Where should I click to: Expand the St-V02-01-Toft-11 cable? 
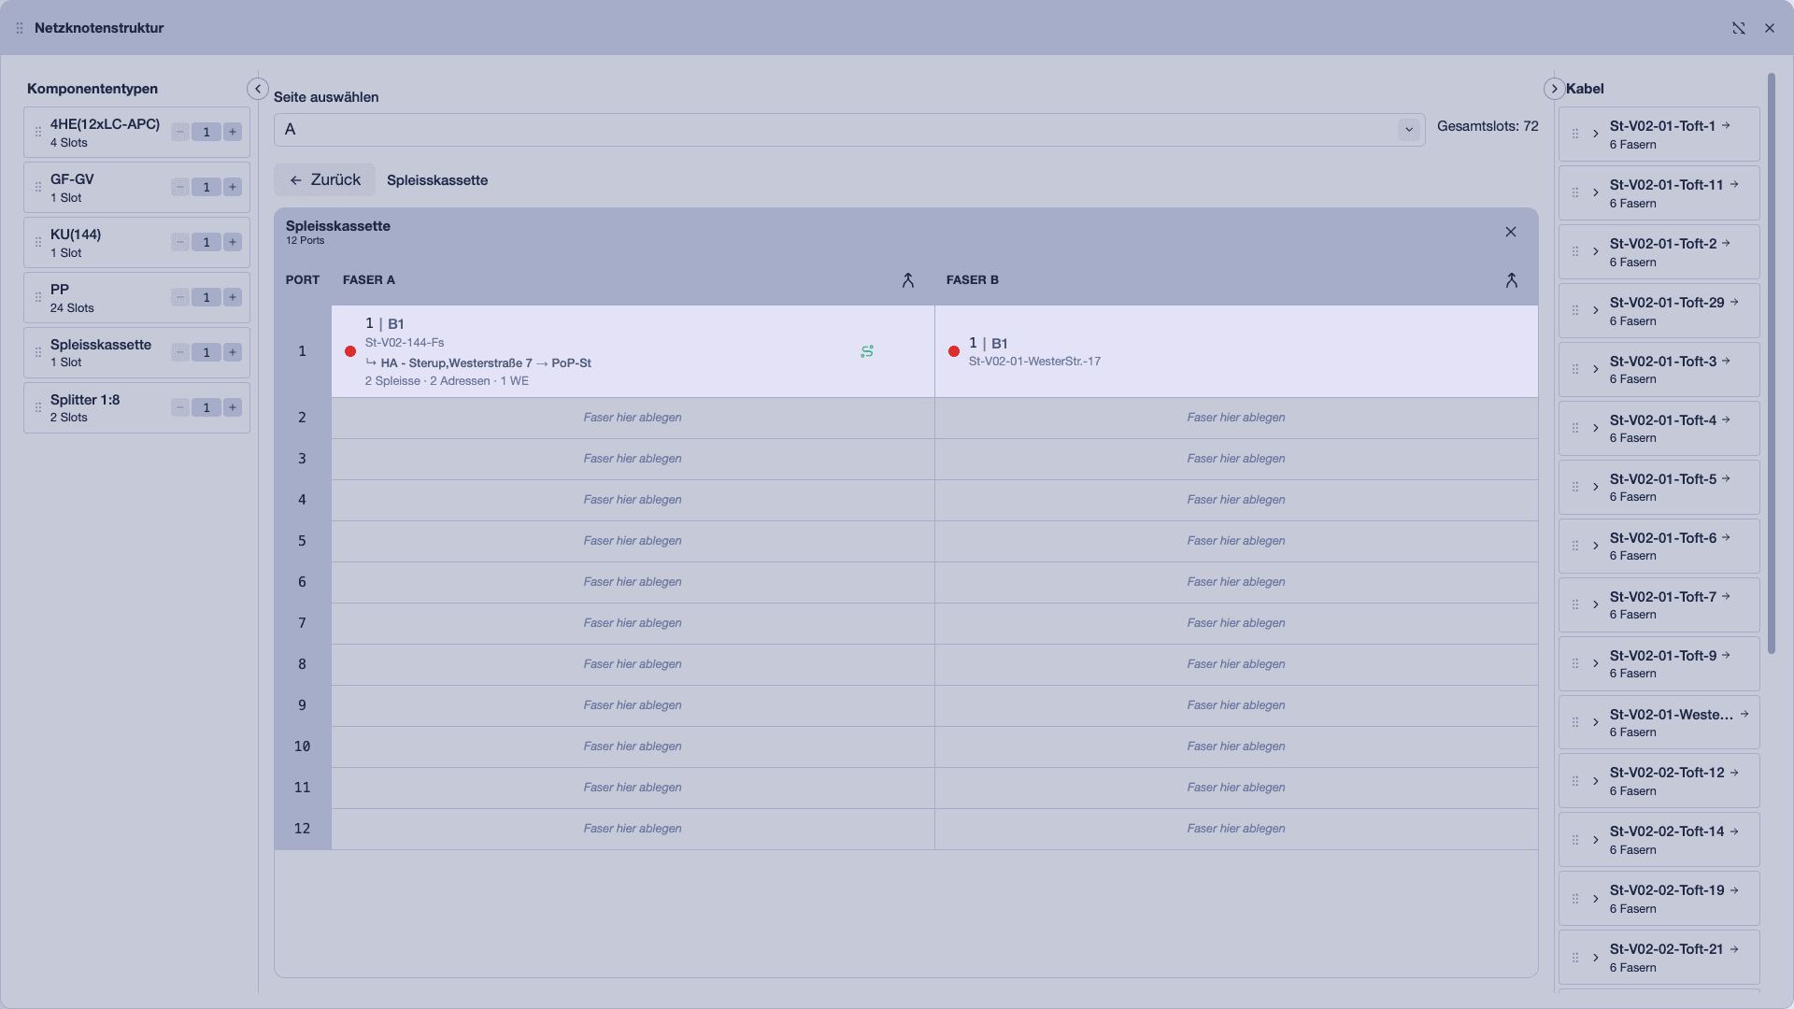pos(1596,192)
